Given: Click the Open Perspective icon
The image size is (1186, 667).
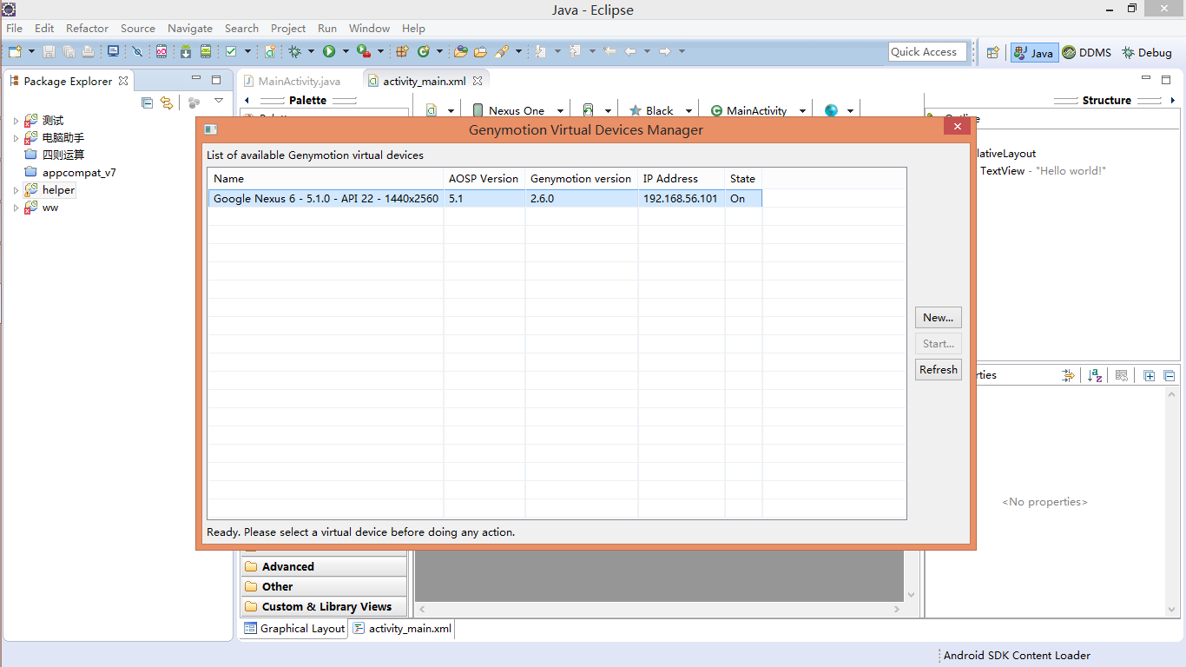Looking at the screenshot, I should (x=992, y=52).
